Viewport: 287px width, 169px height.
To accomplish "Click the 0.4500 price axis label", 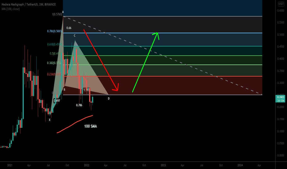I will pyautogui.click(x=281, y=47).
